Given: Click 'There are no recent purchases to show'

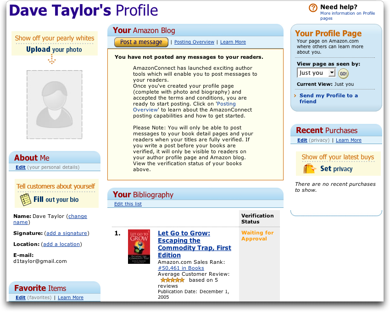Looking at the screenshot, I should 335,187.
